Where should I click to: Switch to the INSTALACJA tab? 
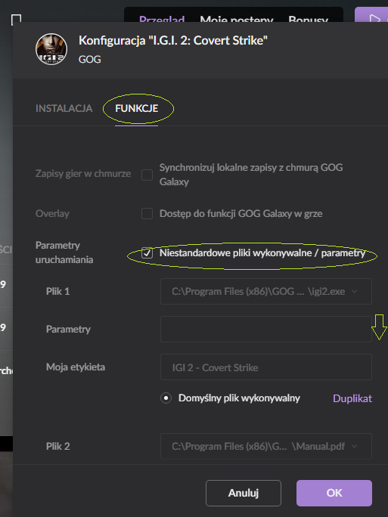tap(64, 109)
